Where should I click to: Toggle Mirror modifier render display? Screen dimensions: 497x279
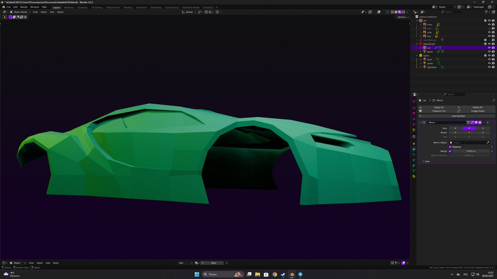pos(480,122)
